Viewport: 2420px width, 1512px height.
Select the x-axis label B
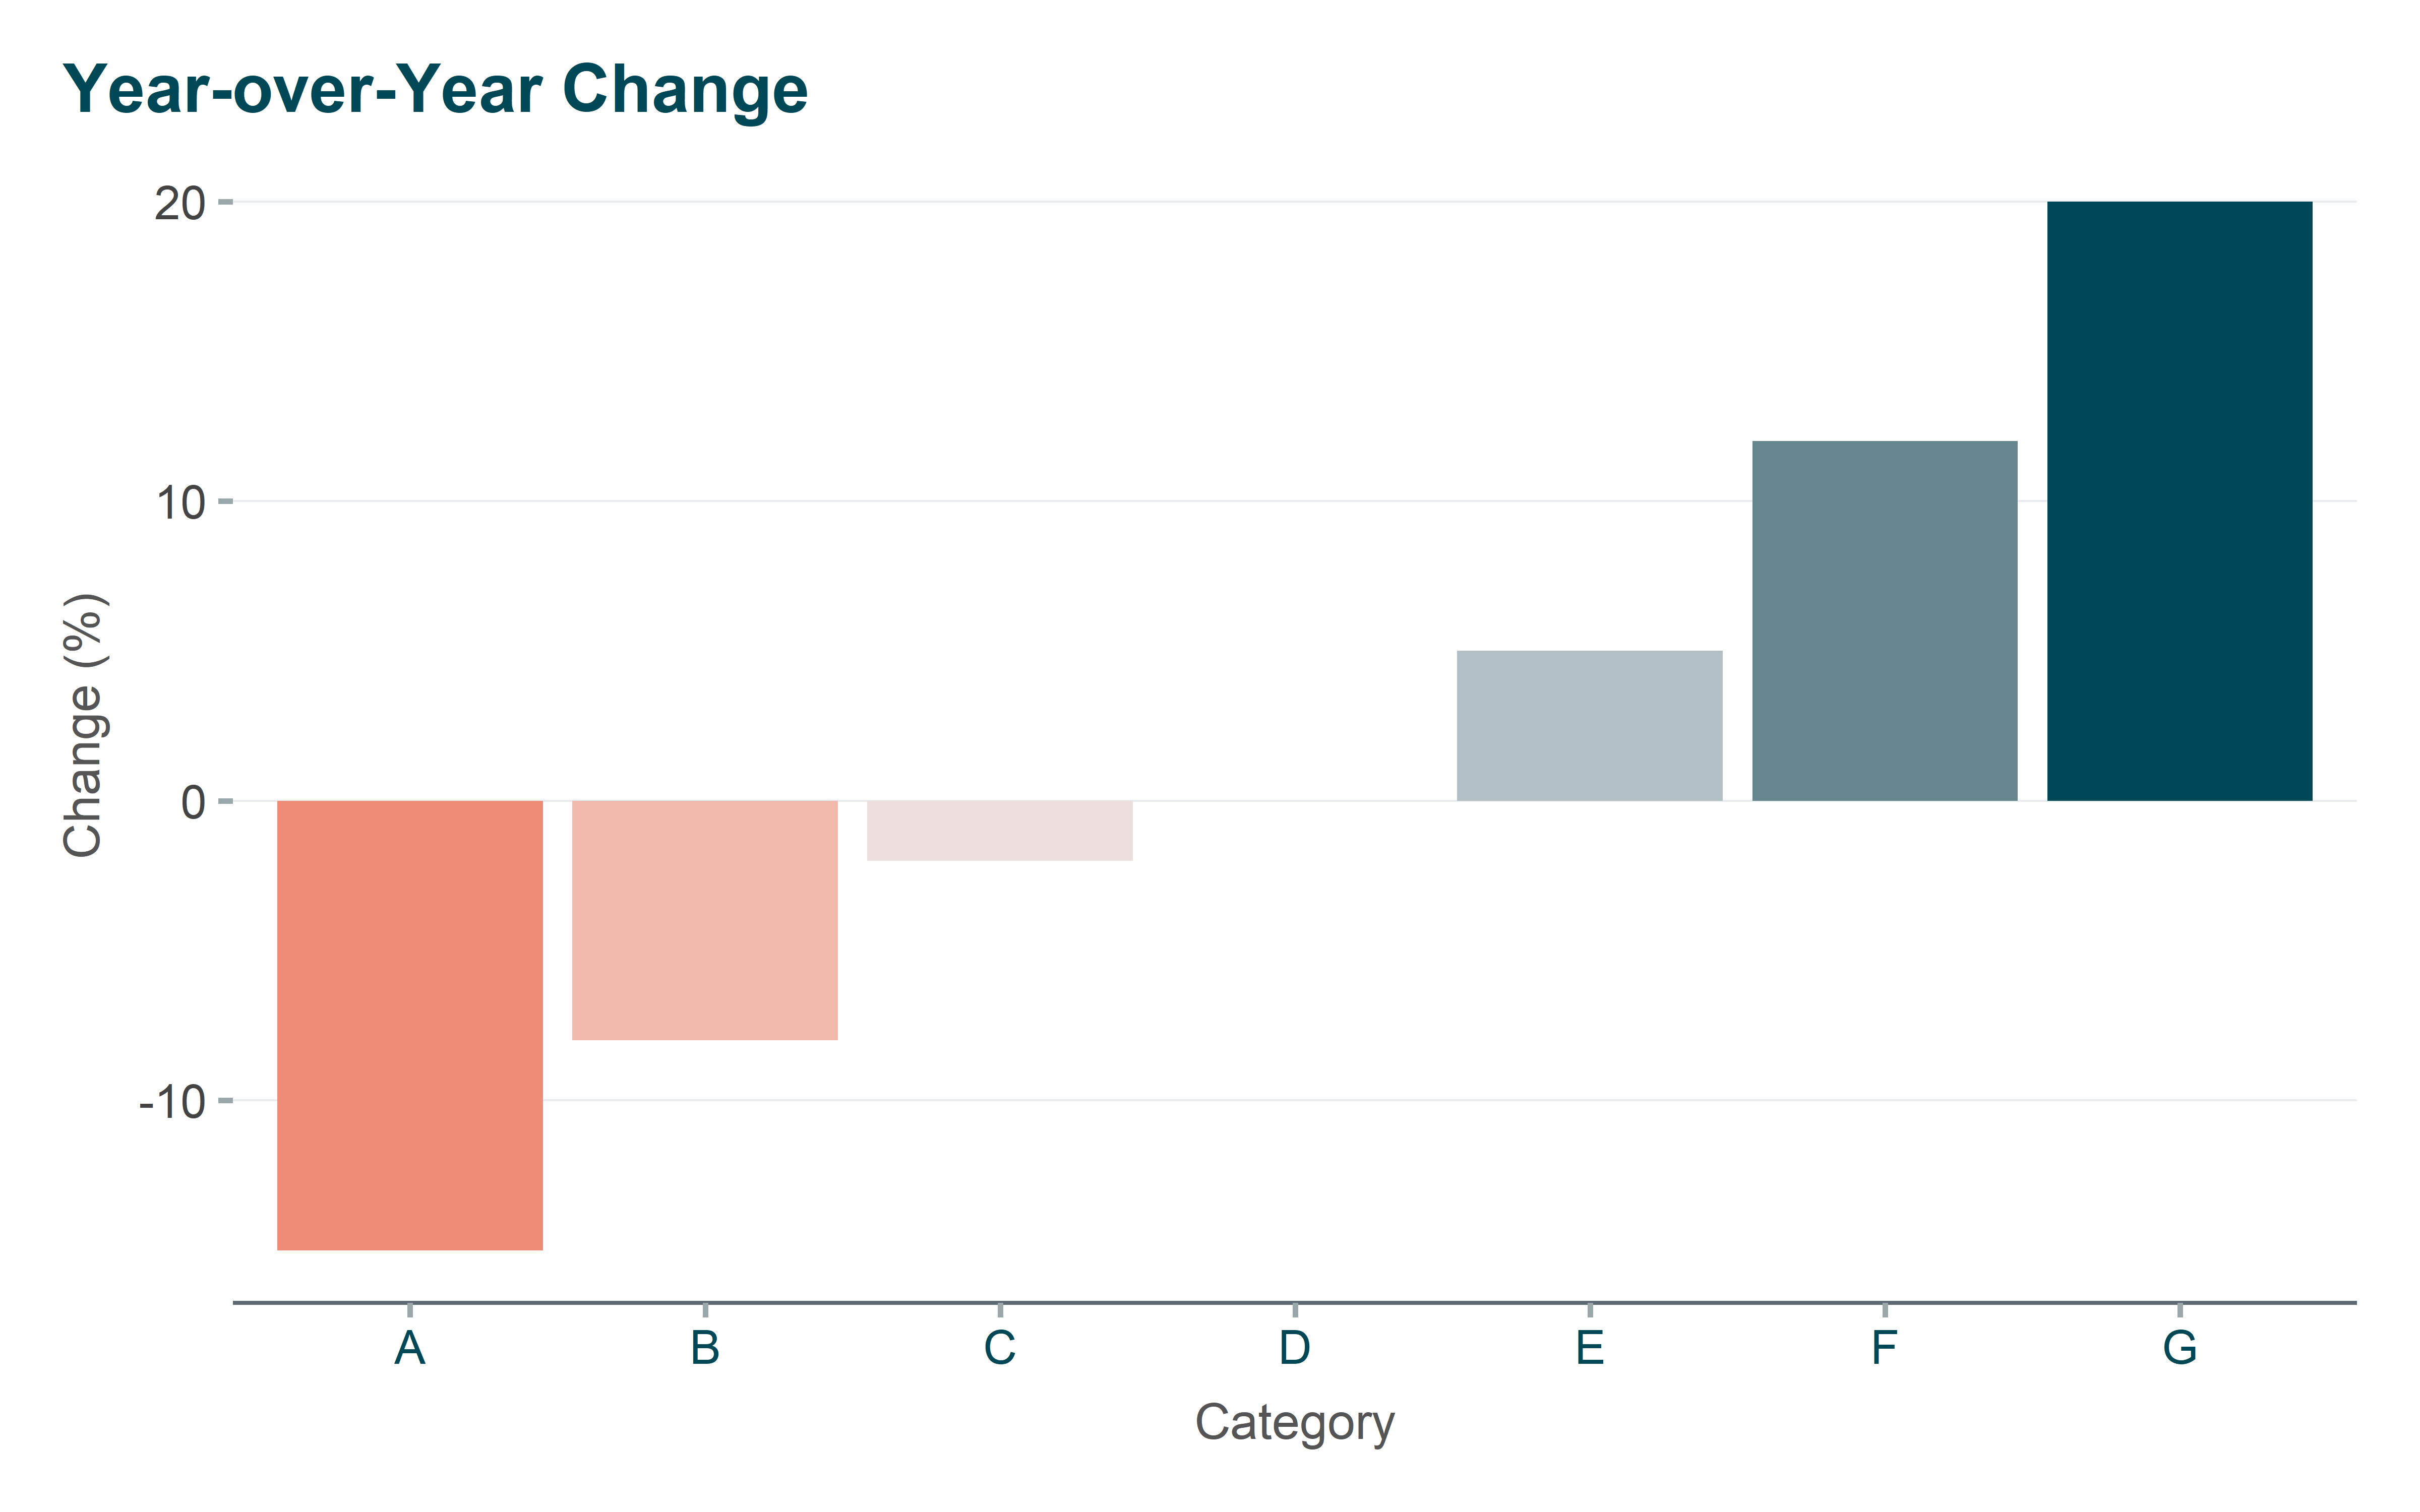(705, 1348)
